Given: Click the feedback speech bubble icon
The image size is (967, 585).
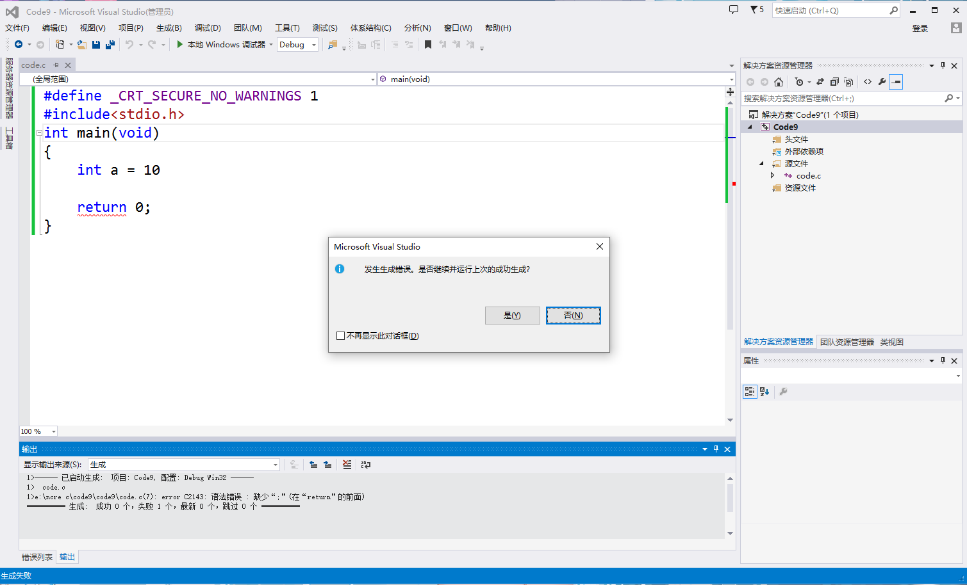Looking at the screenshot, I should [734, 10].
